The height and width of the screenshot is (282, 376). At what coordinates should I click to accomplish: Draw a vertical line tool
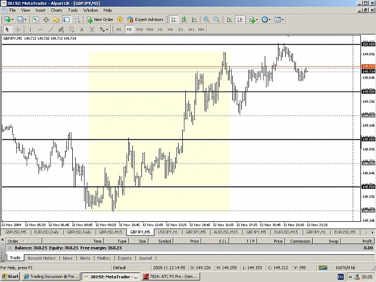click(x=30, y=29)
